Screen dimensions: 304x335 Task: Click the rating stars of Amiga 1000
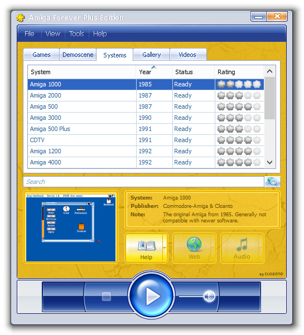(239, 84)
